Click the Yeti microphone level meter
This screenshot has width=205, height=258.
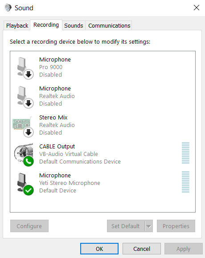point(185,182)
